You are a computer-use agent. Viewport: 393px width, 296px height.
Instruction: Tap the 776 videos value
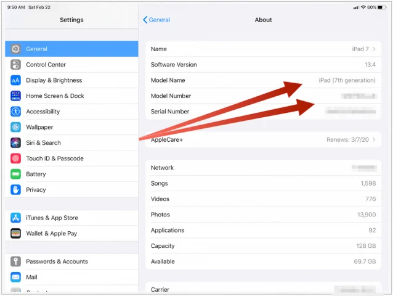point(370,199)
